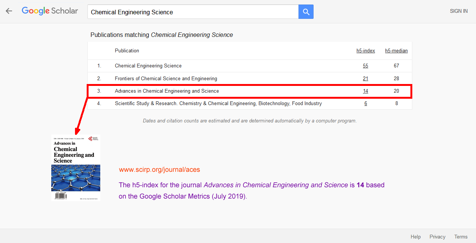Click the back arrow icon
476x243 pixels.
[9, 11]
